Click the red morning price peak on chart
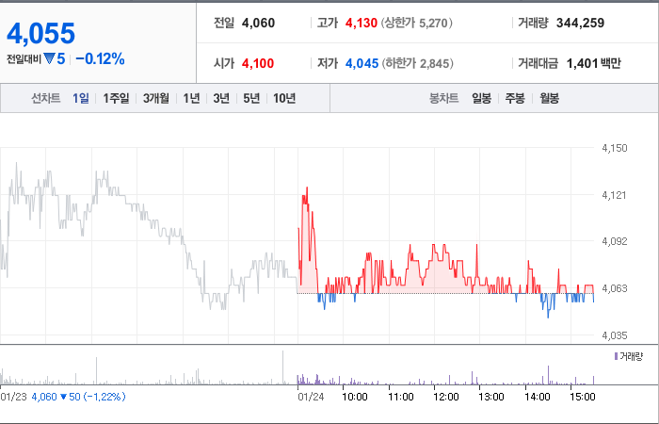This screenshot has width=659, height=424. point(307,188)
